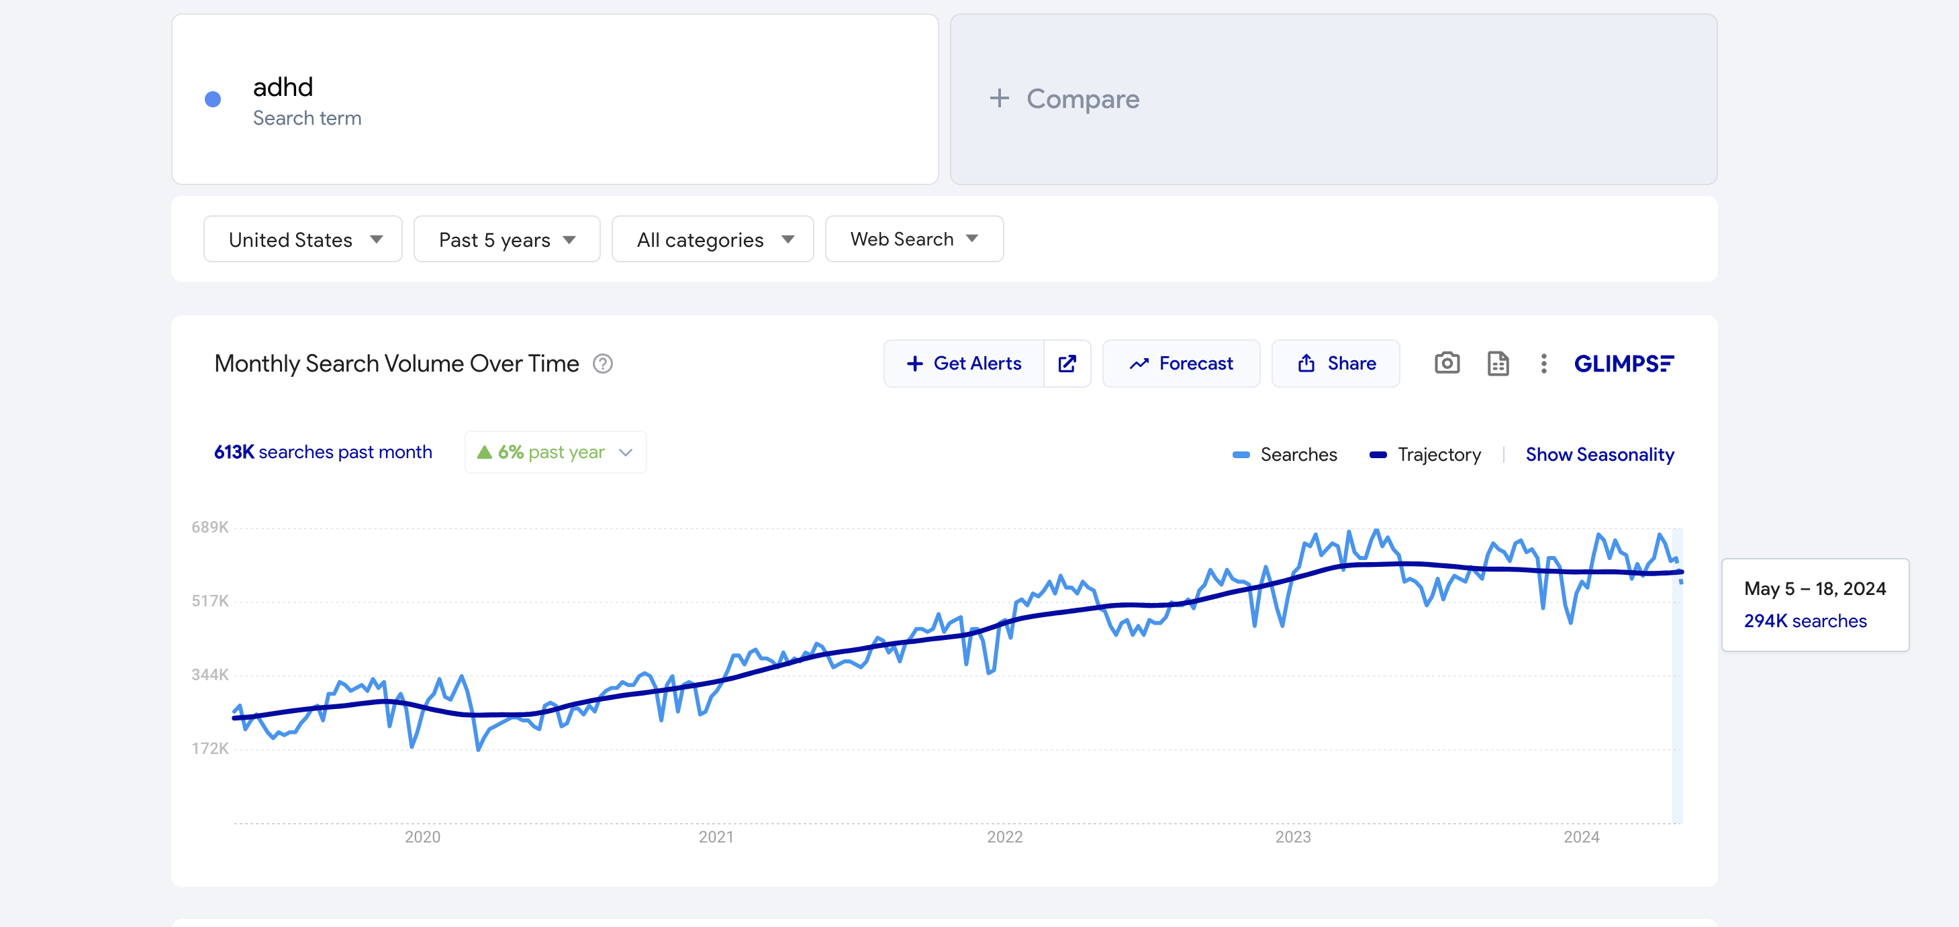This screenshot has width=1959, height=927.
Task: Expand the 6% past year growth selector
Action: (555, 452)
